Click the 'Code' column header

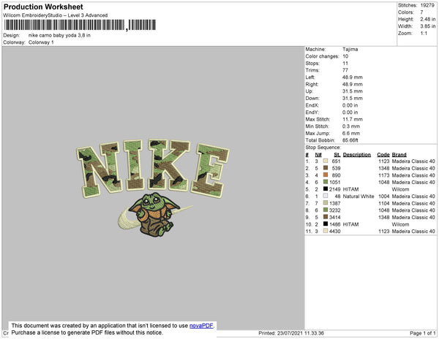383,155
